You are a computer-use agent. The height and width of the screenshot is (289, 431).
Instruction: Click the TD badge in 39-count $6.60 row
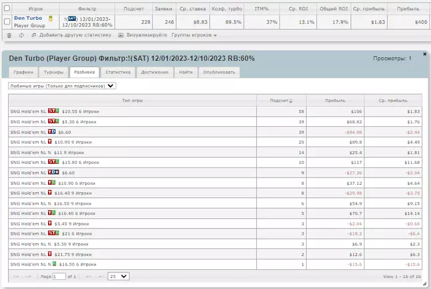click(x=52, y=132)
